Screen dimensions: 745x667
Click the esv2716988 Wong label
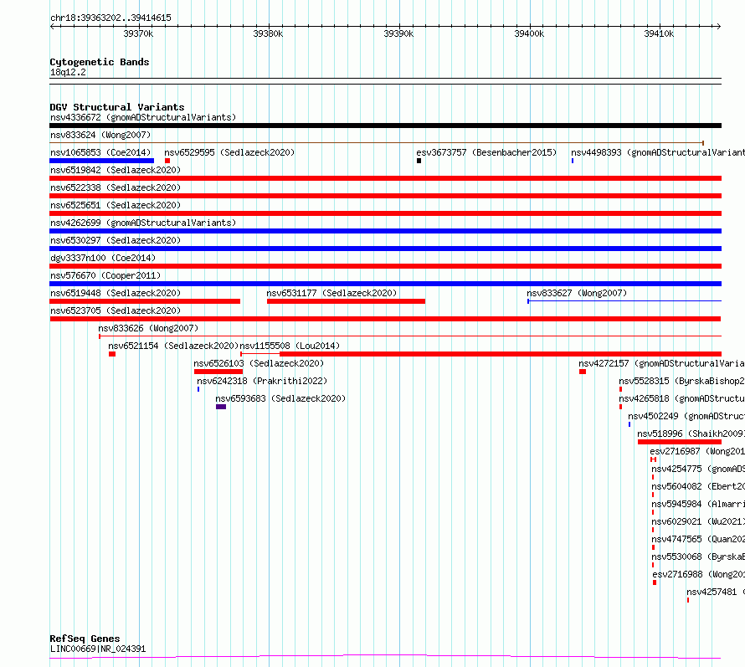[698, 574]
